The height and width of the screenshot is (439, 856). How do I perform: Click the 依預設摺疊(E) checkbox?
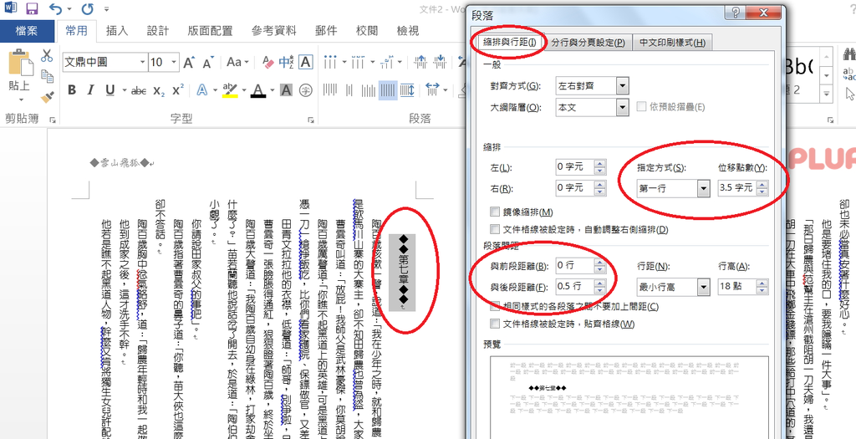click(642, 107)
